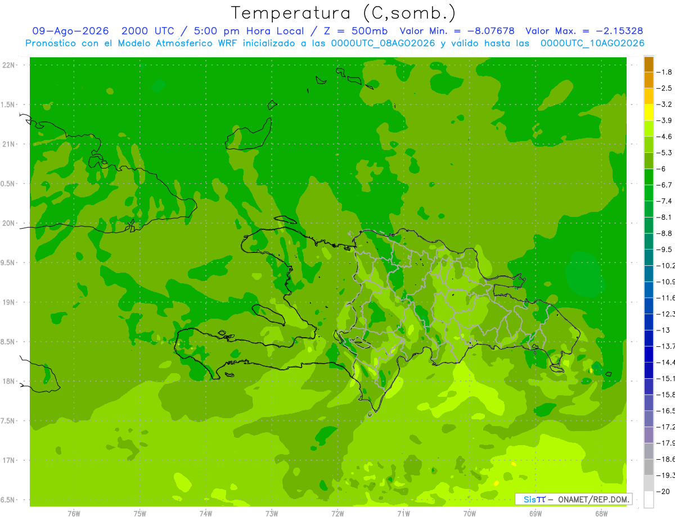
Task: Click the '-15.1' colorbar value
Action: 665,378
